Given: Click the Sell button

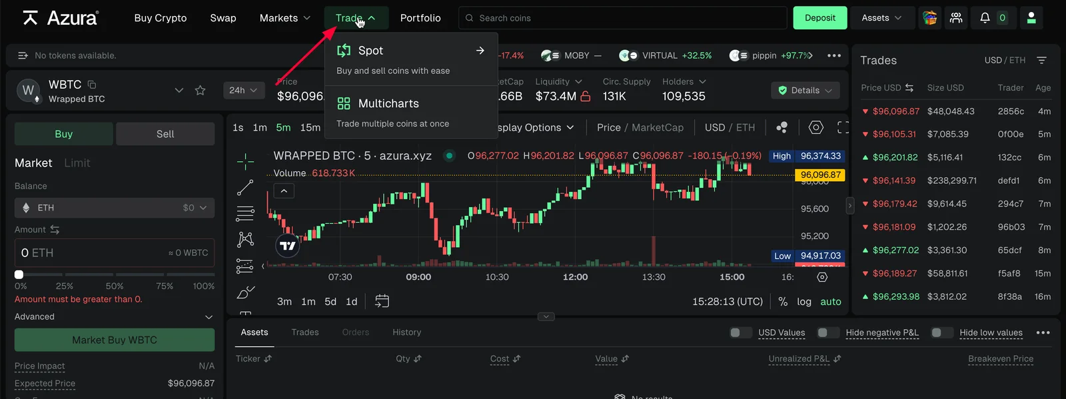Looking at the screenshot, I should 165,134.
